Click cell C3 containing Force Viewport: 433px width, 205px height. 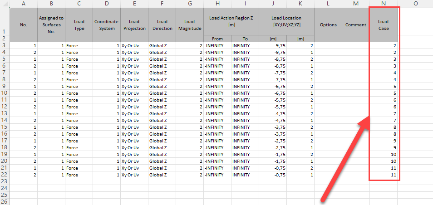tap(79, 46)
